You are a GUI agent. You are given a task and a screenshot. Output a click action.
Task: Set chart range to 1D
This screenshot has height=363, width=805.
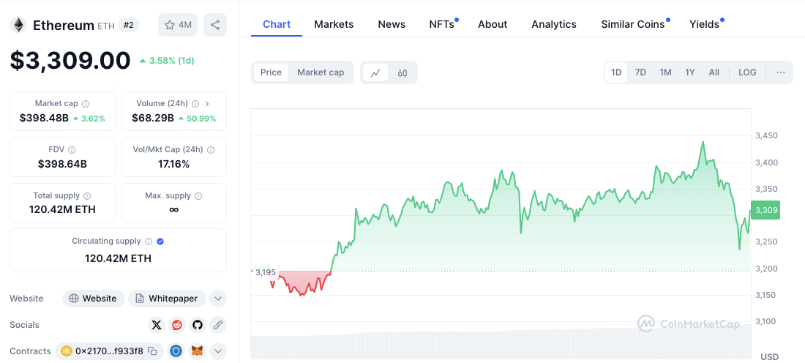[x=616, y=72]
